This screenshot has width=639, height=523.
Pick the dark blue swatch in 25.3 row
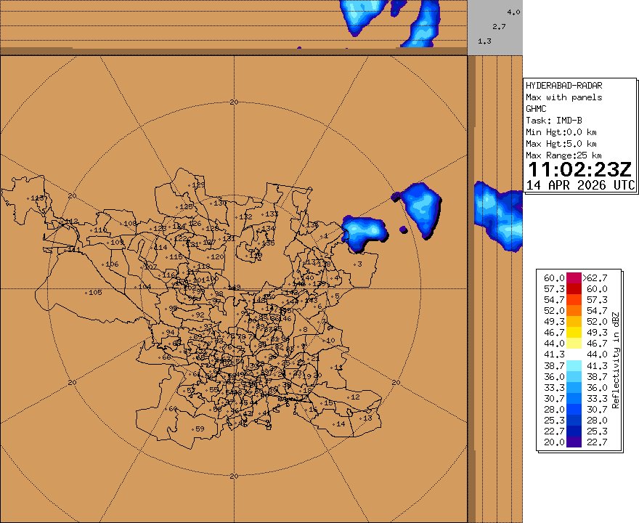point(574,421)
